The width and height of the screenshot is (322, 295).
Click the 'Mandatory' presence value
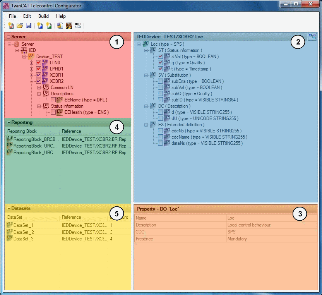[x=237, y=239]
